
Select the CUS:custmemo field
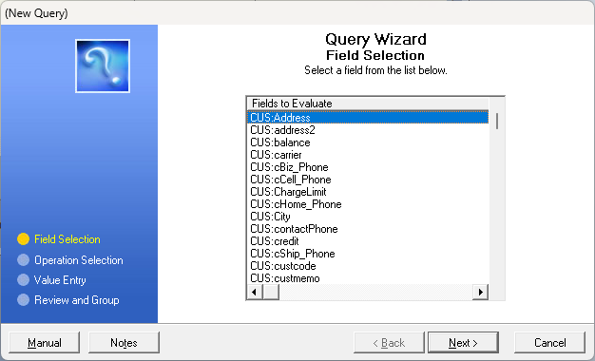click(x=368, y=278)
